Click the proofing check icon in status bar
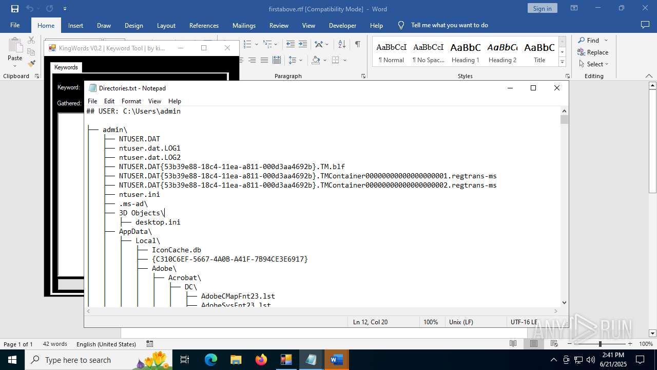 (x=150, y=344)
